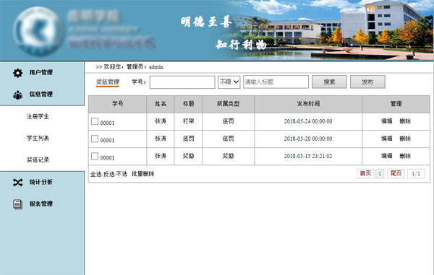This screenshot has height=275, width=434.
Task: Tick the checkbox in the 打架 record row
Action: tap(95, 121)
